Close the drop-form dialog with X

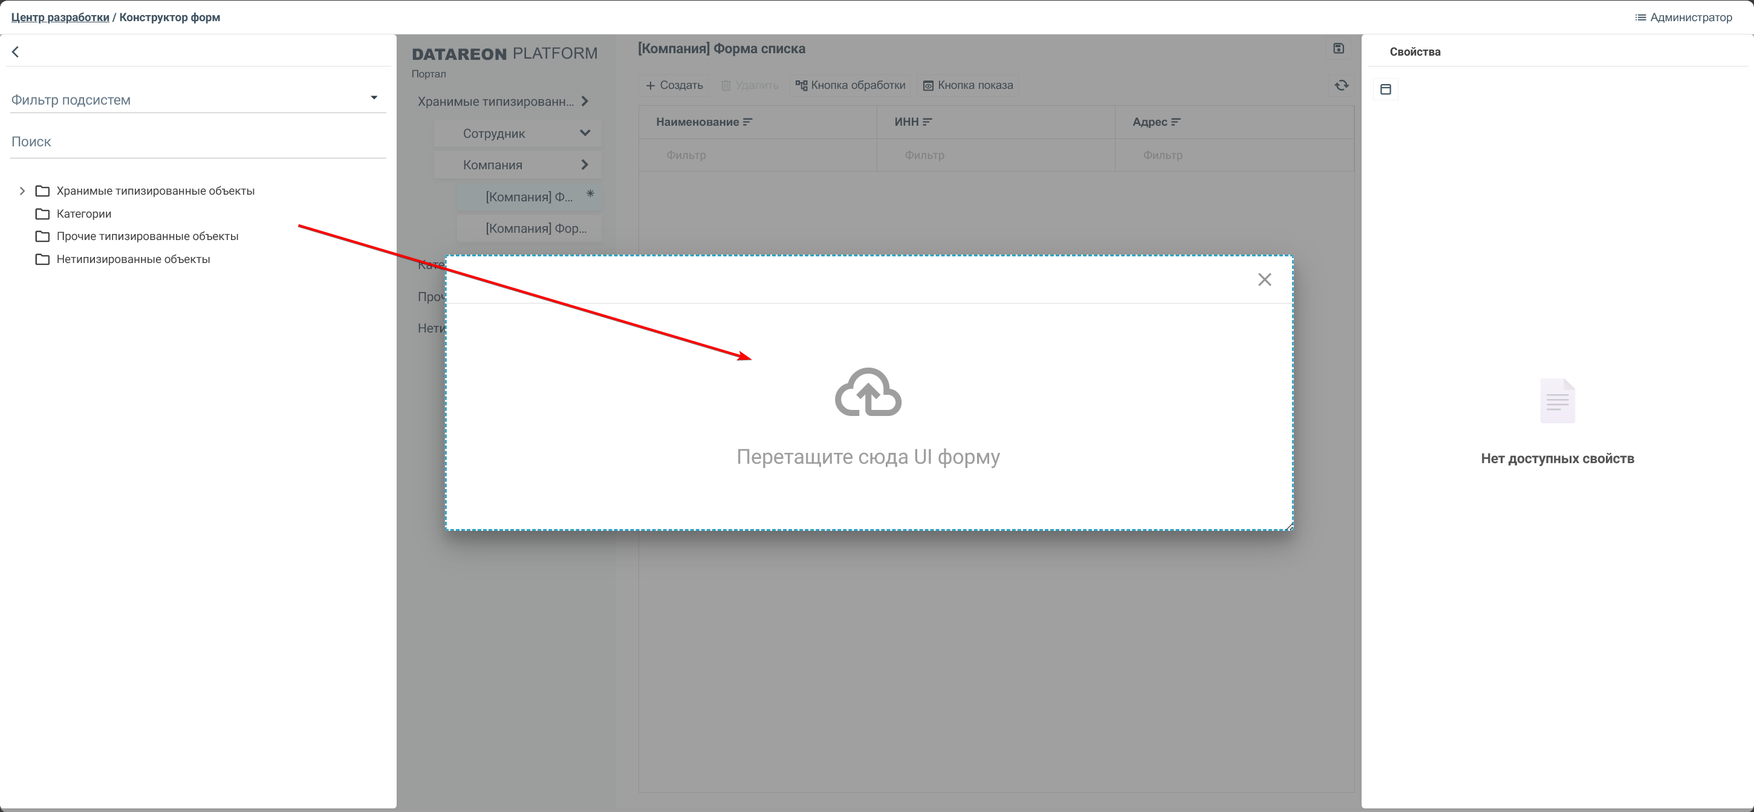click(1264, 280)
